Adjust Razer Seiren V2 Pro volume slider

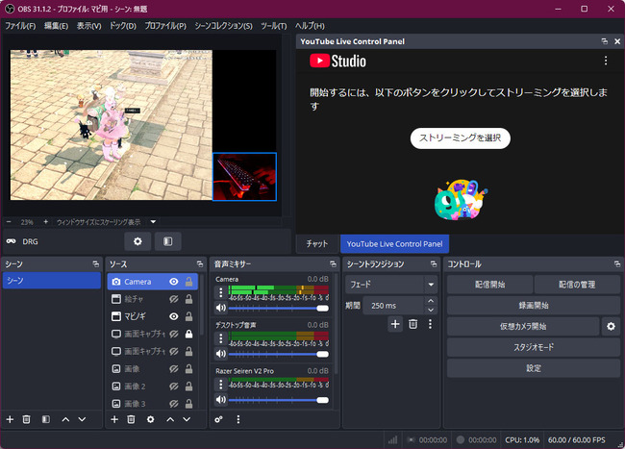pyautogui.click(x=279, y=400)
